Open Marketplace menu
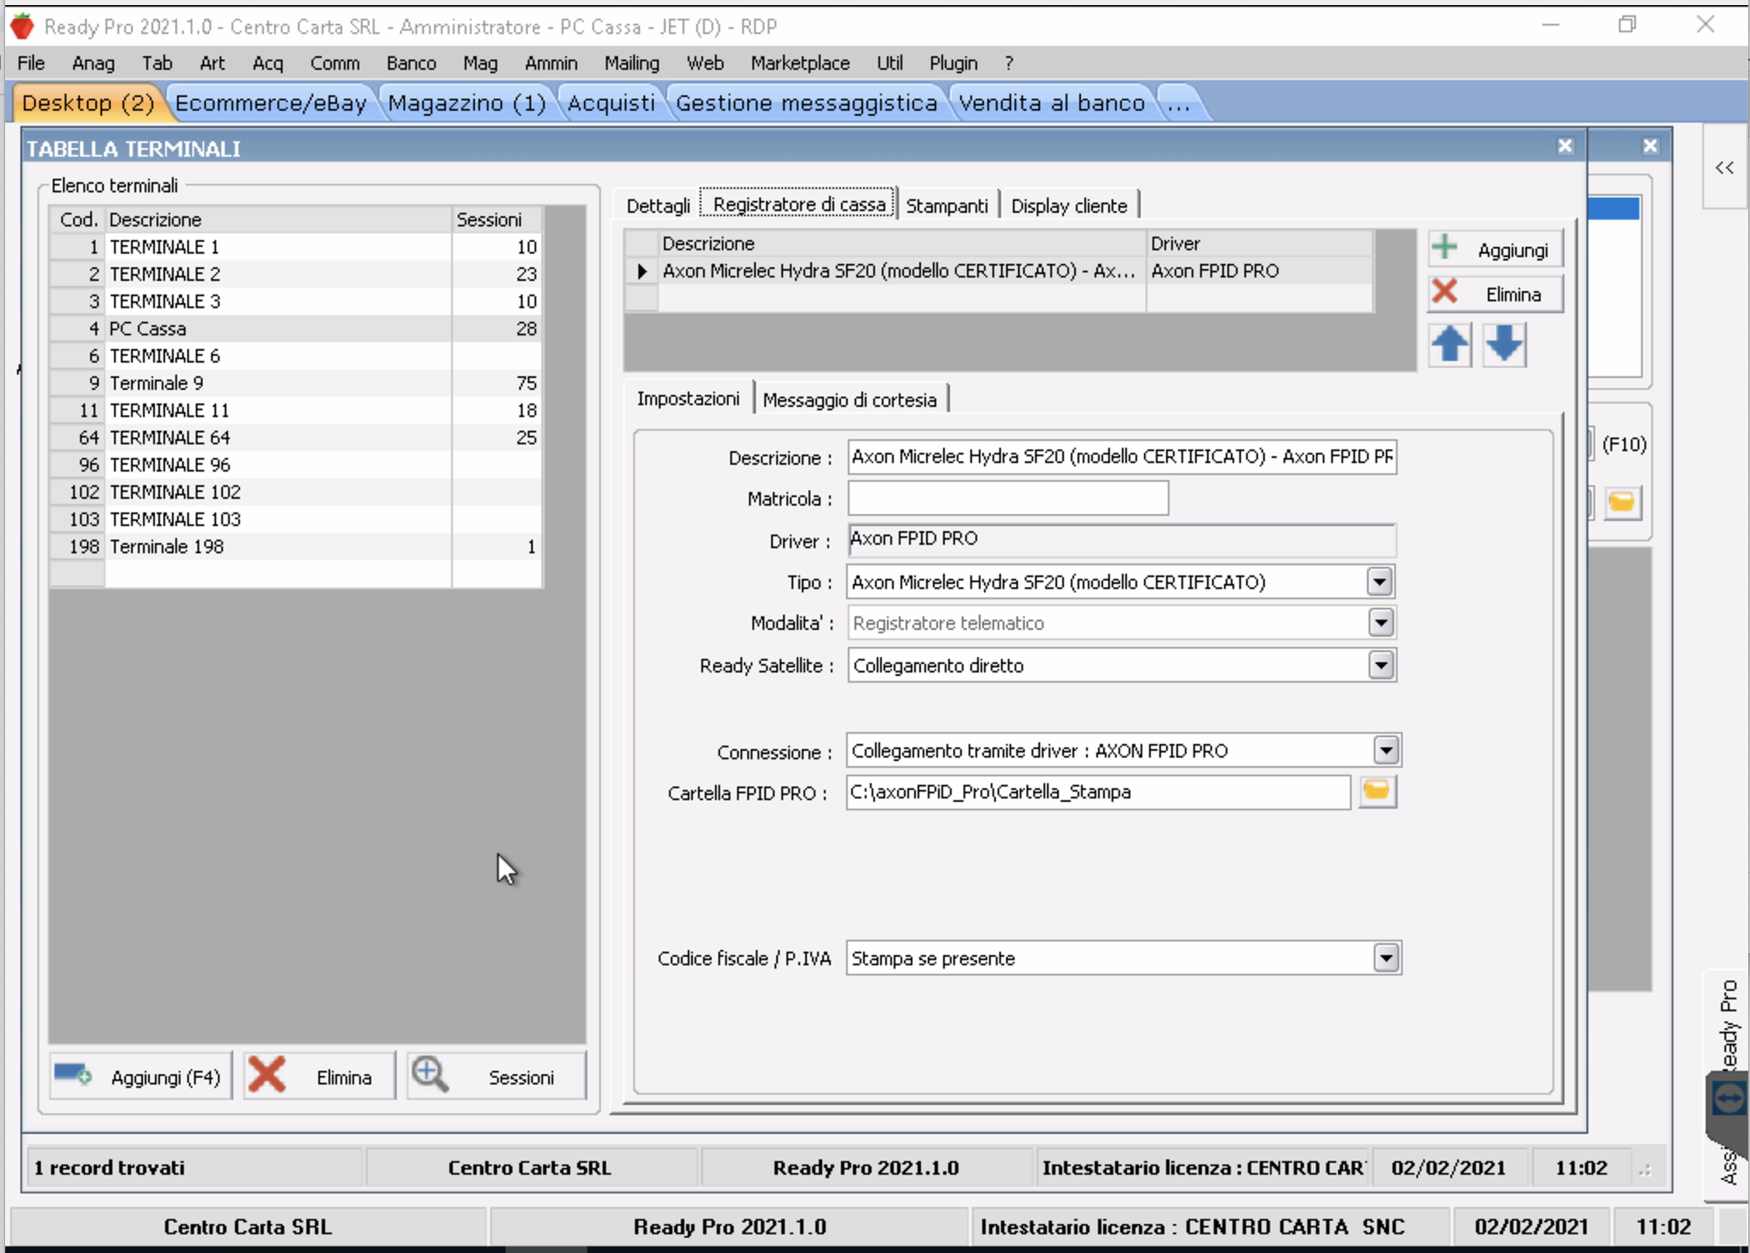 pos(799,63)
